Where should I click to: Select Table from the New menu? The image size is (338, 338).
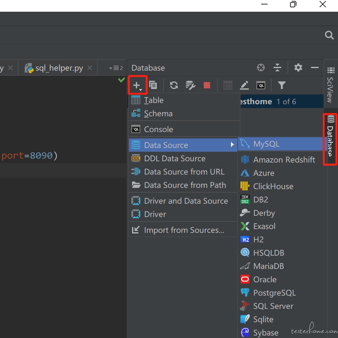pyautogui.click(x=184, y=100)
